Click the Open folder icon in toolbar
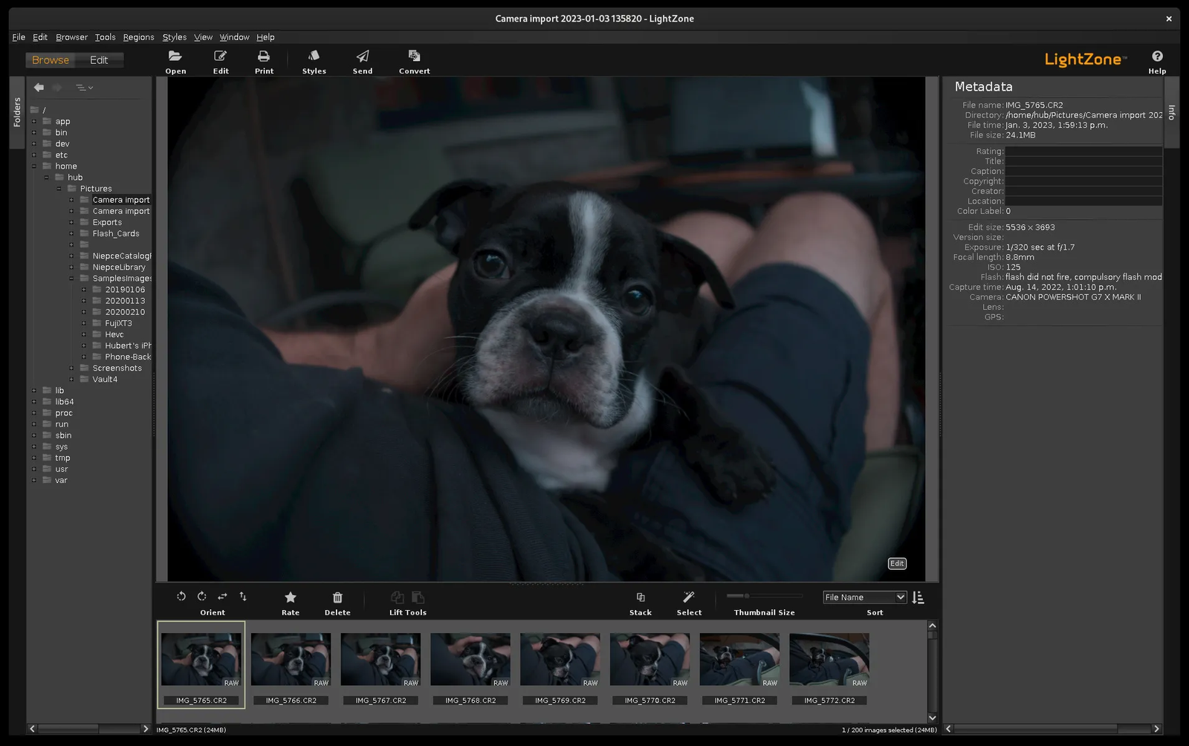The height and width of the screenshot is (746, 1189). [175, 56]
